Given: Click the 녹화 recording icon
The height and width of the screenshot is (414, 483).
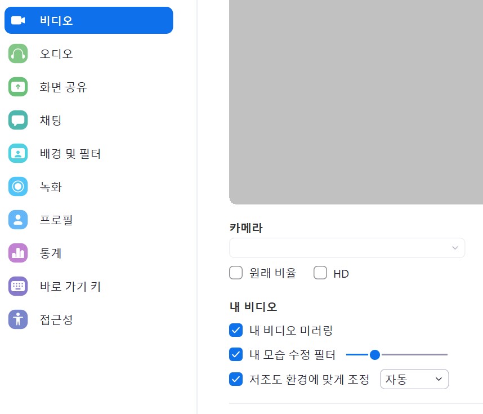Looking at the screenshot, I should pos(18,186).
